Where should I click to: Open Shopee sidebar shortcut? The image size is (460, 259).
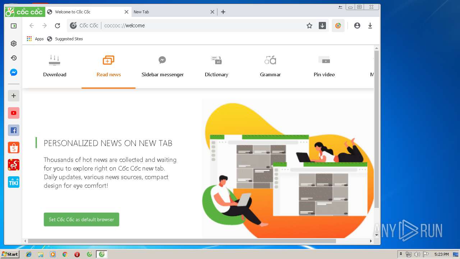coord(14,147)
